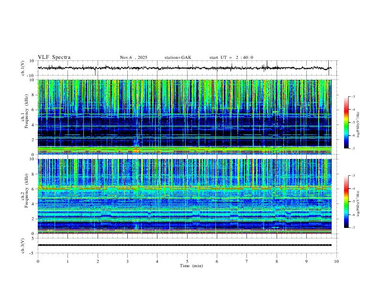
Task: Click time axis tick label '5'
Action: pos(187,261)
